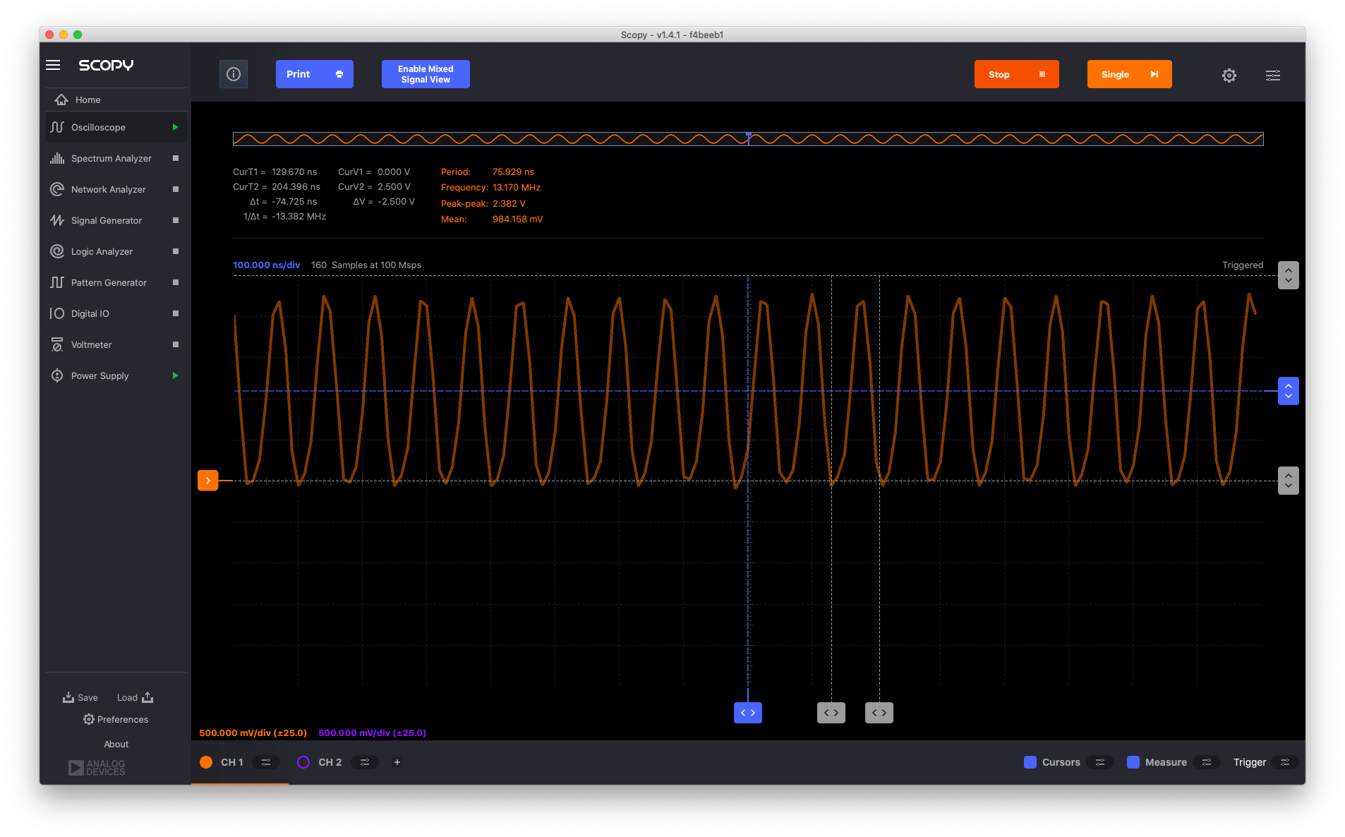Toggle Pattern Generator run/stop square

point(176,282)
